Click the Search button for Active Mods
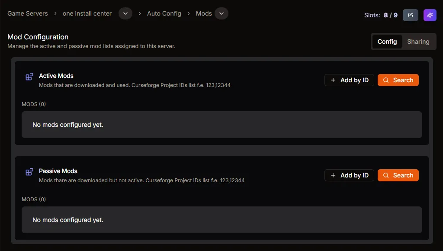Screen dimensions: 443x251 398,80
